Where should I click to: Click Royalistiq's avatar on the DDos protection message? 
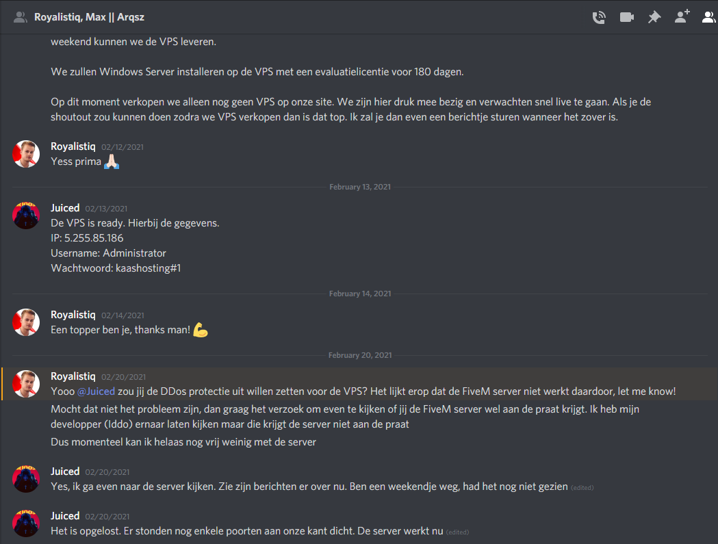tap(26, 384)
